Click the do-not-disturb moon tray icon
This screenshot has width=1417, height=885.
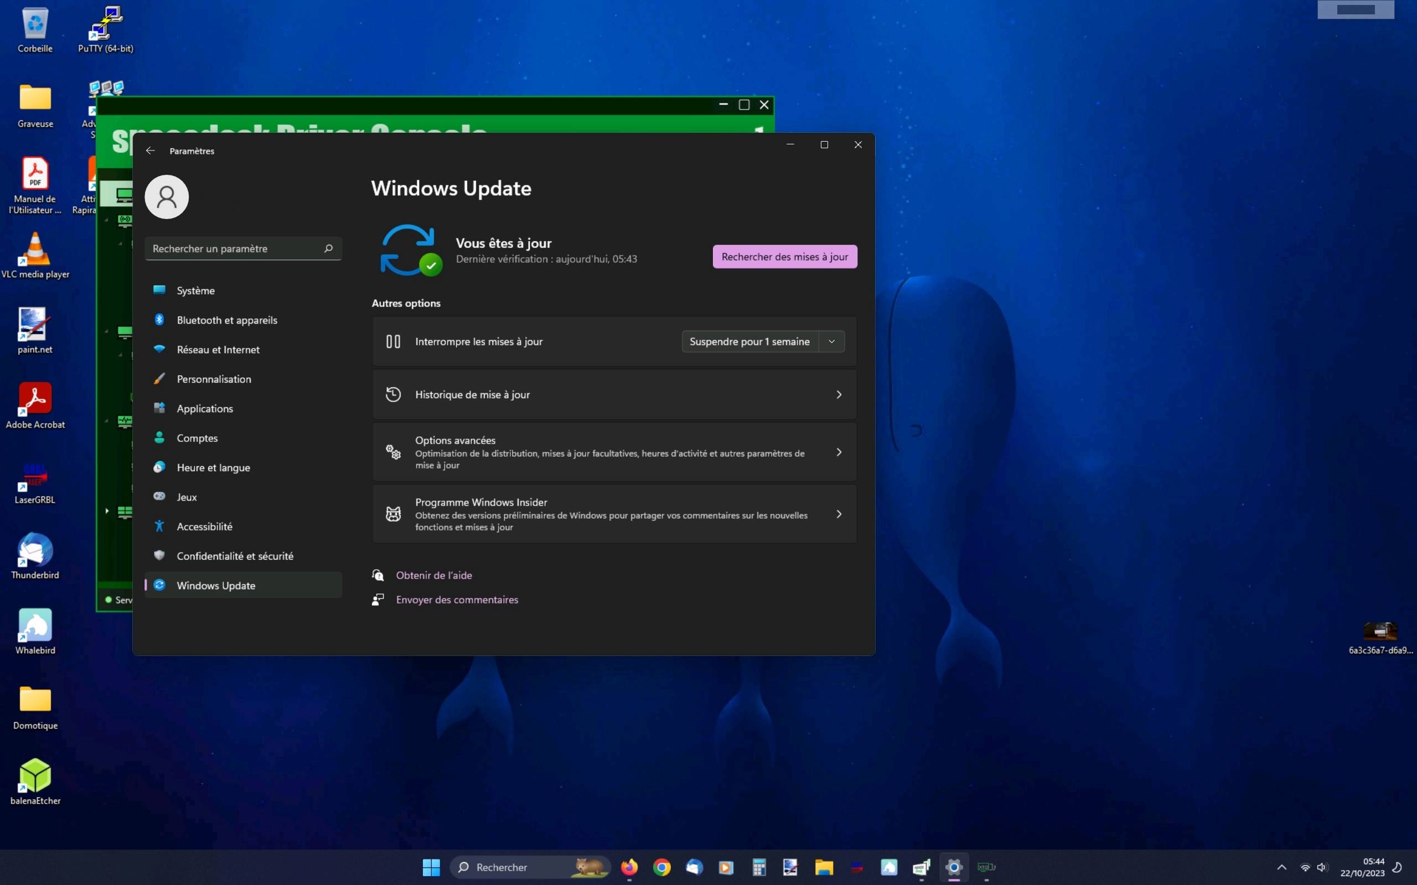click(1397, 867)
